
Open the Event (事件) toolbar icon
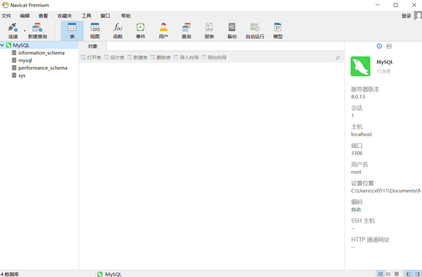click(x=141, y=31)
